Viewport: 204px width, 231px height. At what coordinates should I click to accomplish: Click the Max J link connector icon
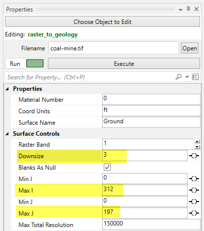point(194,213)
